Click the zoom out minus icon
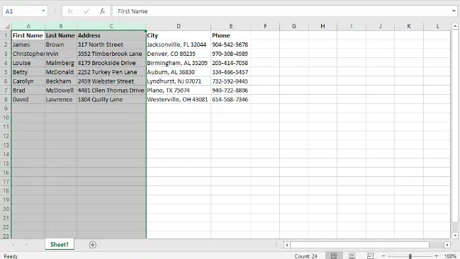The image size is (460, 259). click(x=383, y=255)
